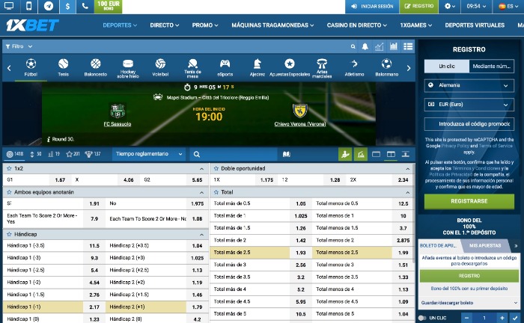524x323 pixels.
Task: Favorite the Hándicap market star
Action: (9, 234)
